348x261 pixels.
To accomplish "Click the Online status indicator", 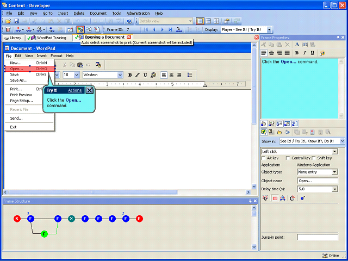I will tap(330, 256).
